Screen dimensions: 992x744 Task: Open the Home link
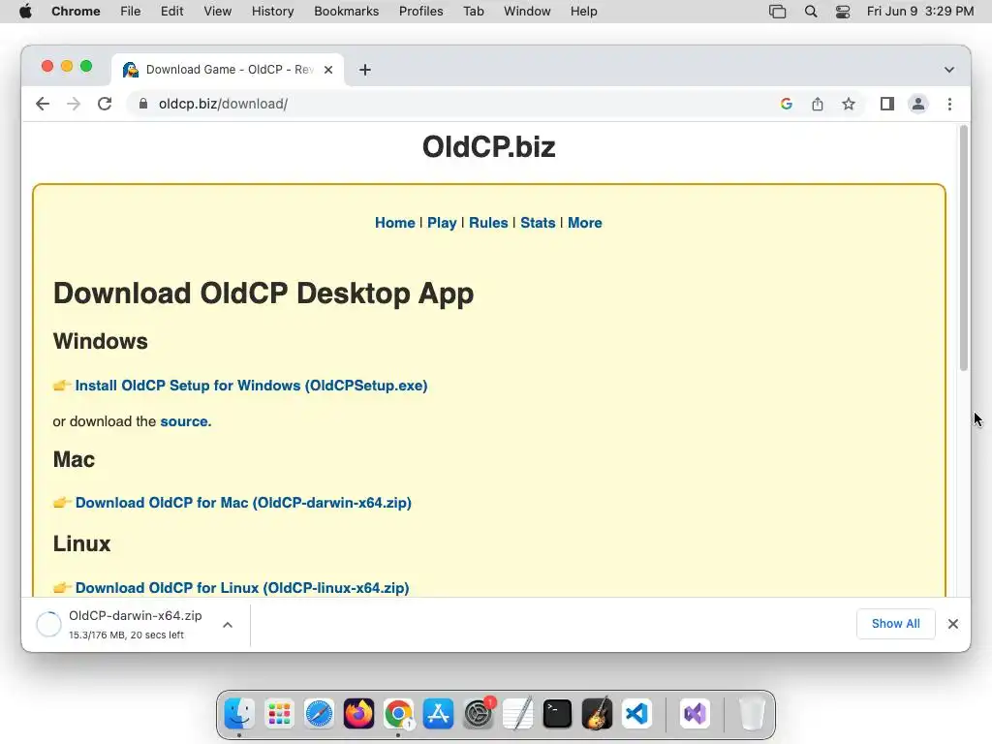(395, 223)
